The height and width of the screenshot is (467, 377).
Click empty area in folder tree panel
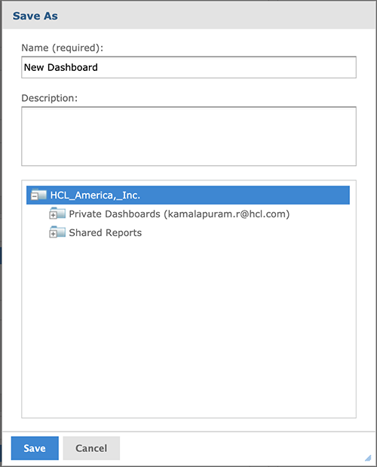click(x=188, y=327)
